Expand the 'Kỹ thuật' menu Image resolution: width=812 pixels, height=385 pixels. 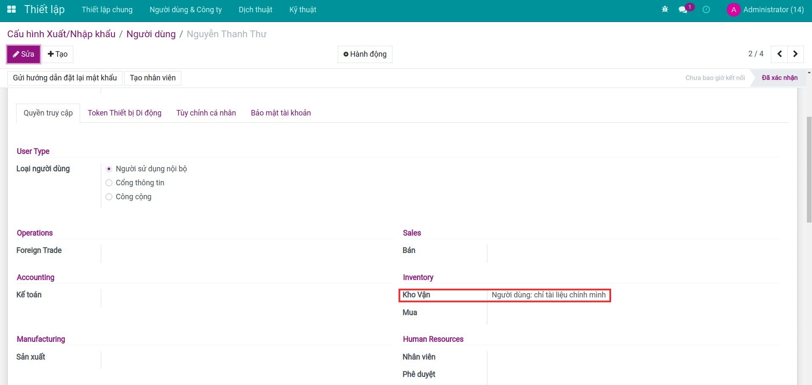click(x=303, y=10)
